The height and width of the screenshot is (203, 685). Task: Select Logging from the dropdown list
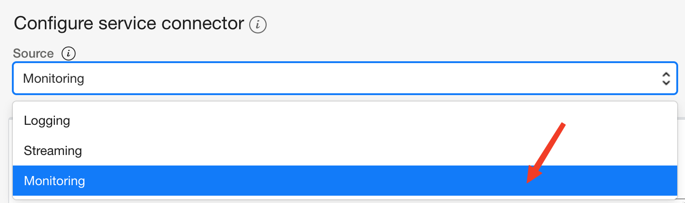47,121
